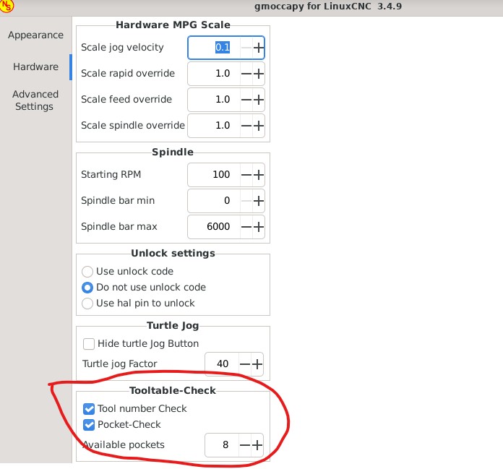503x469 pixels.
Task: Enable Hide turtle Jog Button checkbox
Action: (x=89, y=344)
